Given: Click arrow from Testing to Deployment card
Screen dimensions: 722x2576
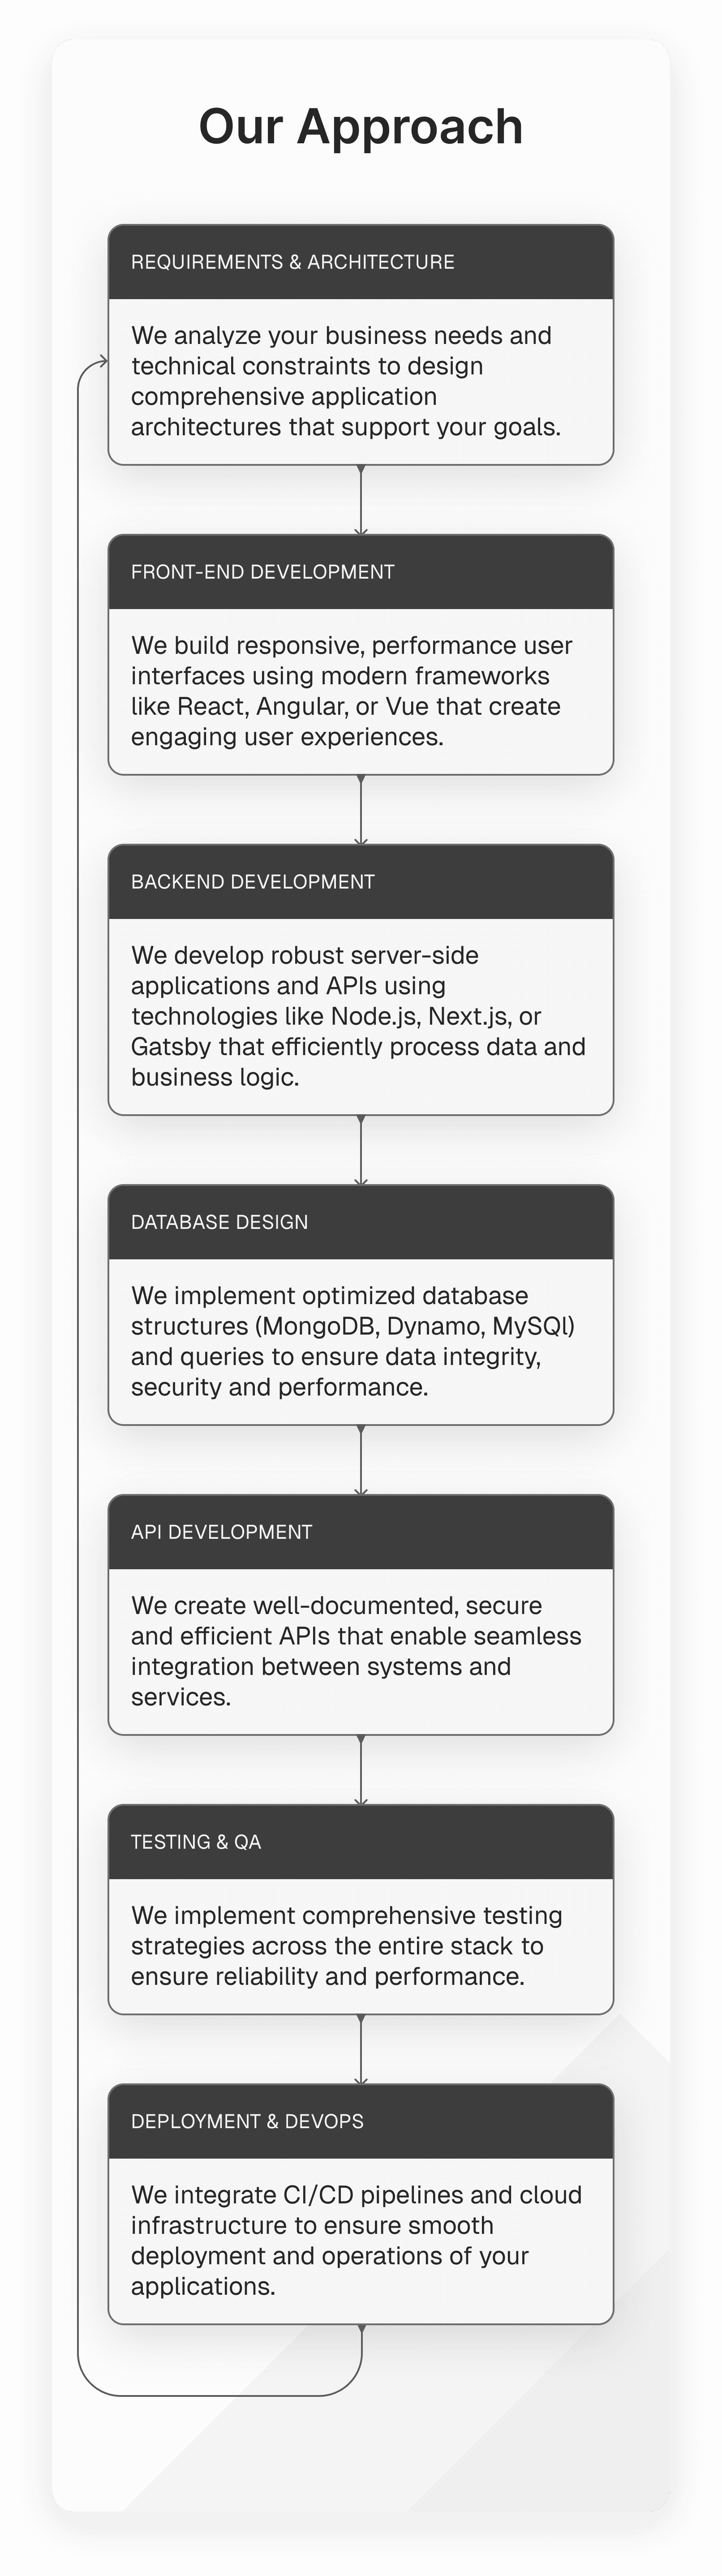Looking at the screenshot, I should coord(361,2049).
